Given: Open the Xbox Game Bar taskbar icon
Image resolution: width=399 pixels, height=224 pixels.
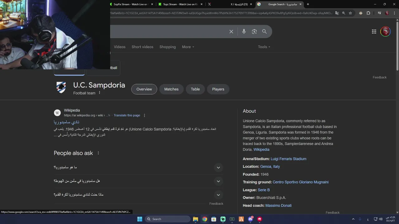Looking at the screenshot, I should [x=232, y=219].
